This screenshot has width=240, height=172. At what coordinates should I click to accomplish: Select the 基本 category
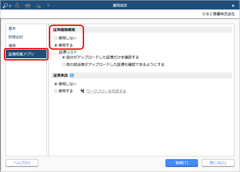click(x=12, y=28)
